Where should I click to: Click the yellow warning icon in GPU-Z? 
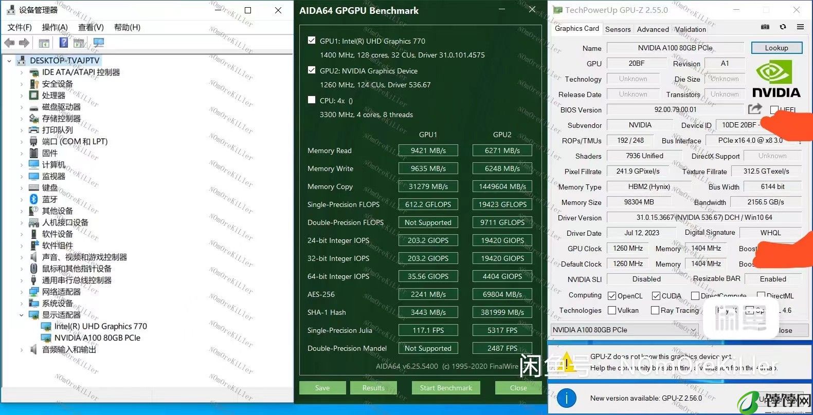(567, 362)
